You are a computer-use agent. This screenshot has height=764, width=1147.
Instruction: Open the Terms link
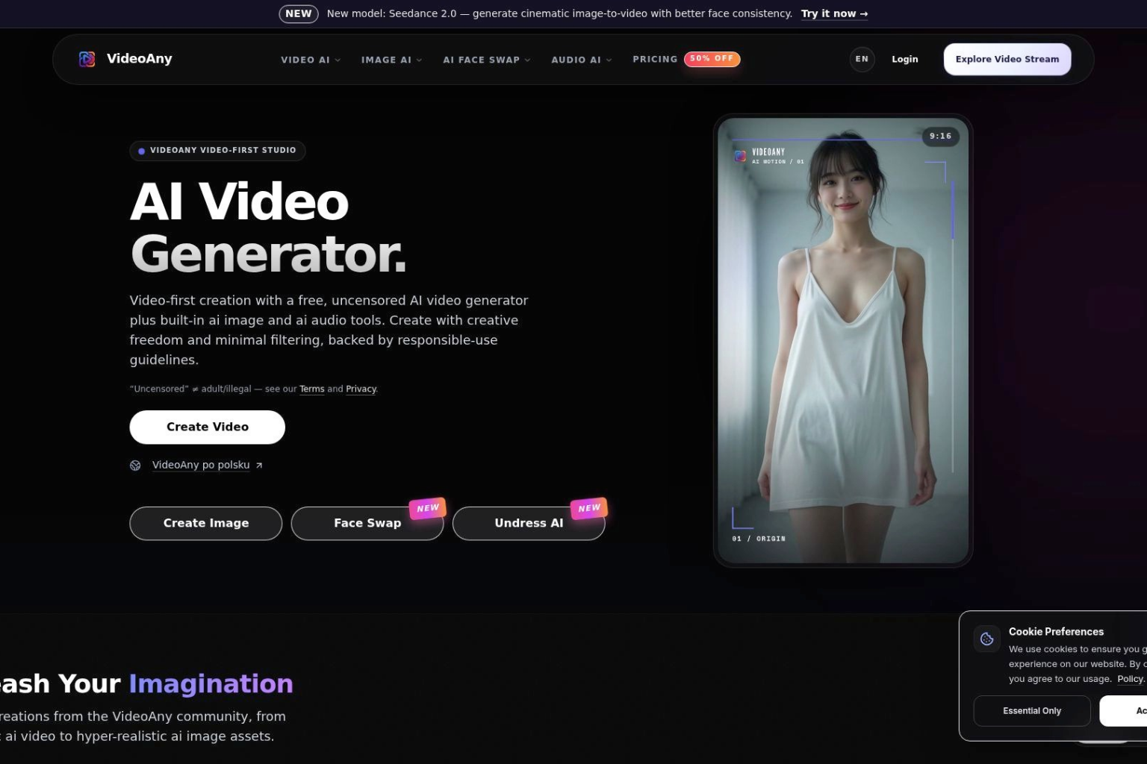pyautogui.click(x=312, y=389)
